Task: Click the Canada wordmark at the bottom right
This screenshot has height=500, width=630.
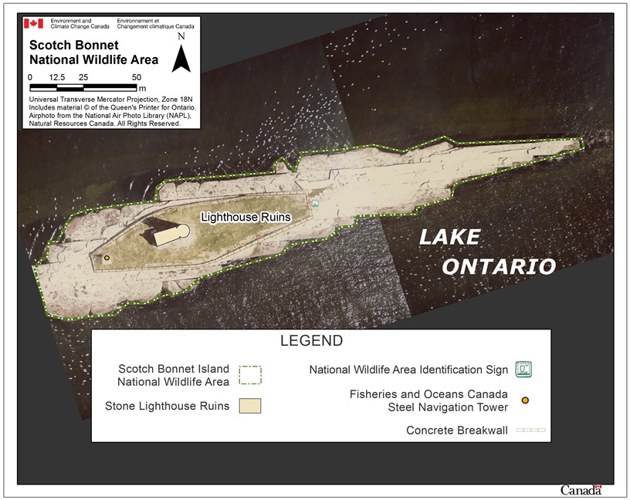Action: point(580,491)
